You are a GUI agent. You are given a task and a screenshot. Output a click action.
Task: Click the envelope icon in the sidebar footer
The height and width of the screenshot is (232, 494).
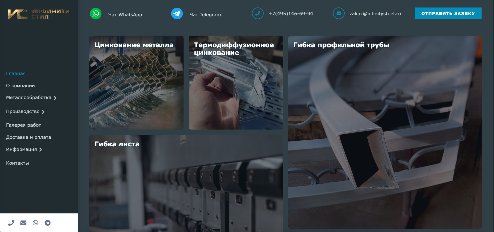23,223
